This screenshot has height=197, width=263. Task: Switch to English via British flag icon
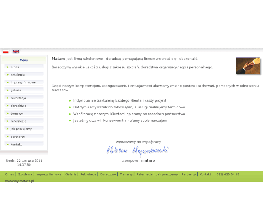[x=16, y=51]
